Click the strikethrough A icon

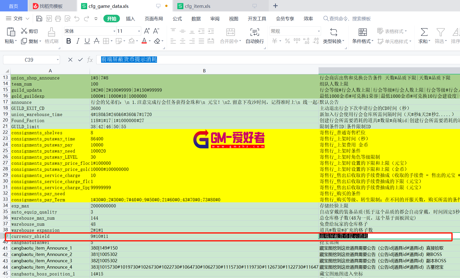(x=97, y=41)
